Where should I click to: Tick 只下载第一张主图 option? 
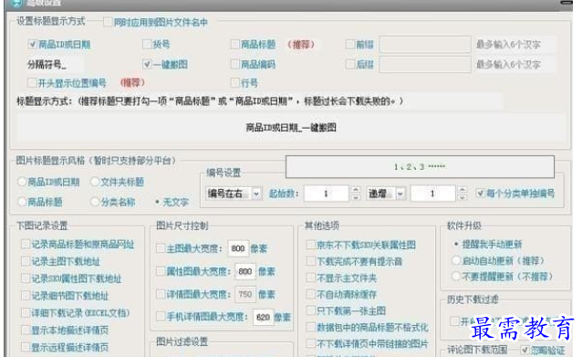311,310
